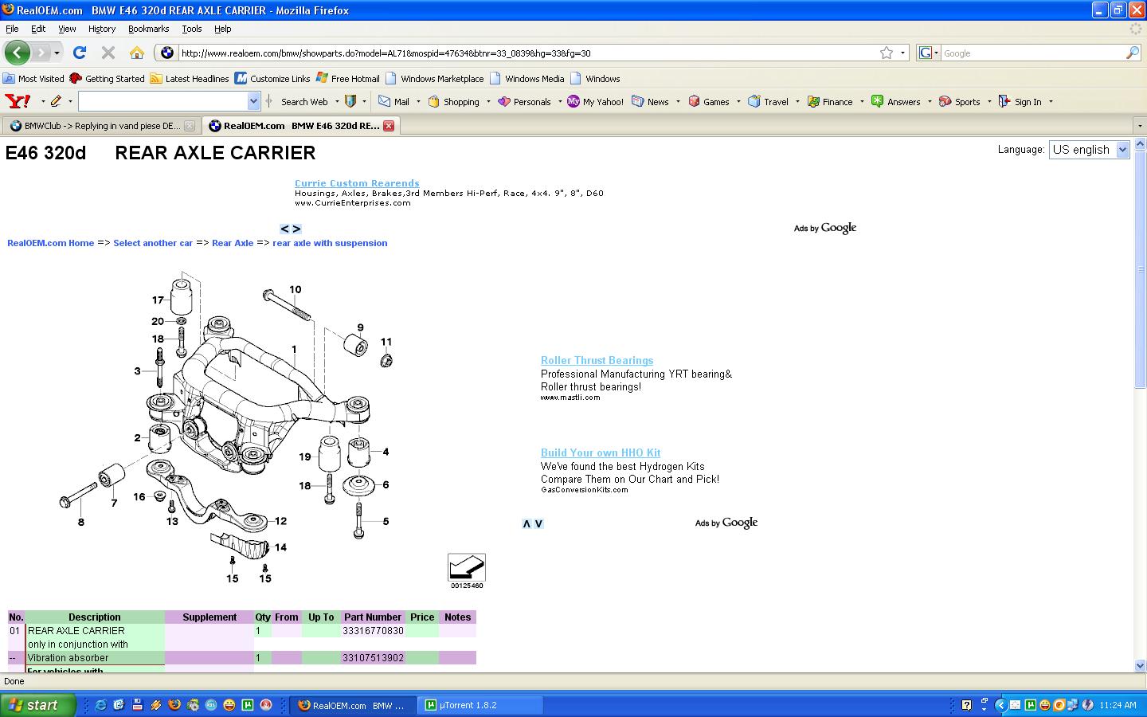The width and height of the screenshot is (1147, 717).
Task: Expand hidden tray icons with chevron
Action: (1000, 705)
